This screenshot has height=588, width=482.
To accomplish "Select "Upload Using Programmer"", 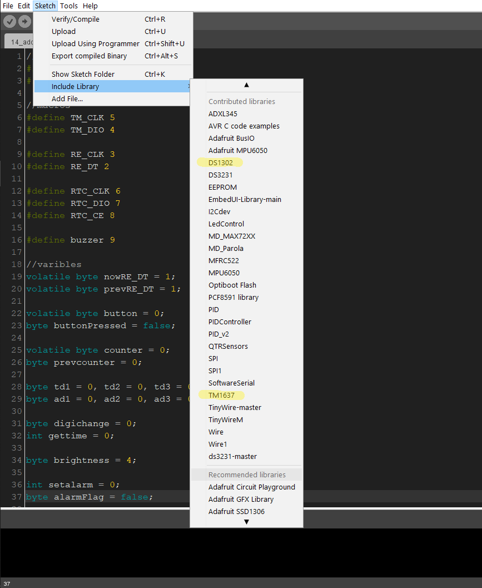I will [95, 43].
